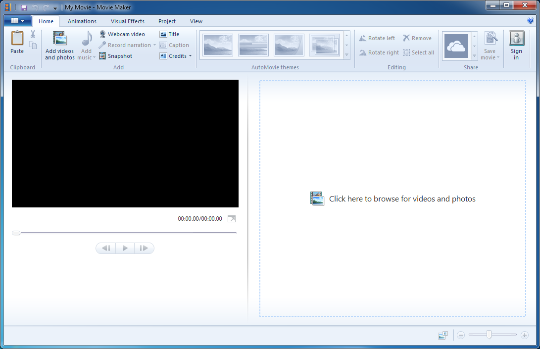Expand the Share gallery list
Viewport: 540px width, 349px height.
(x=474, y=55)
